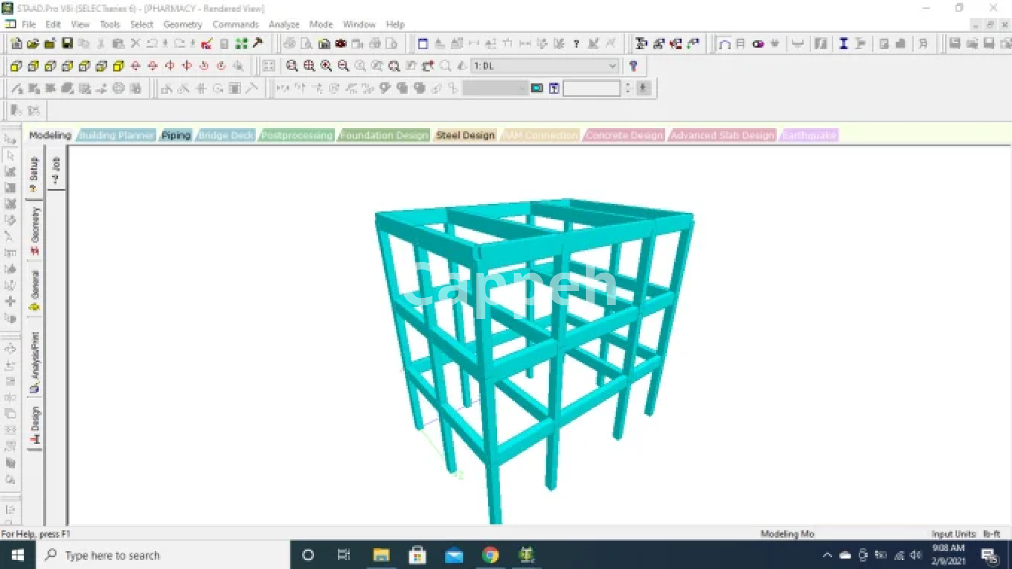Open Google Chrome from taskbar
This screenshot has height=569, width=1012.
(x=490, y=555)
